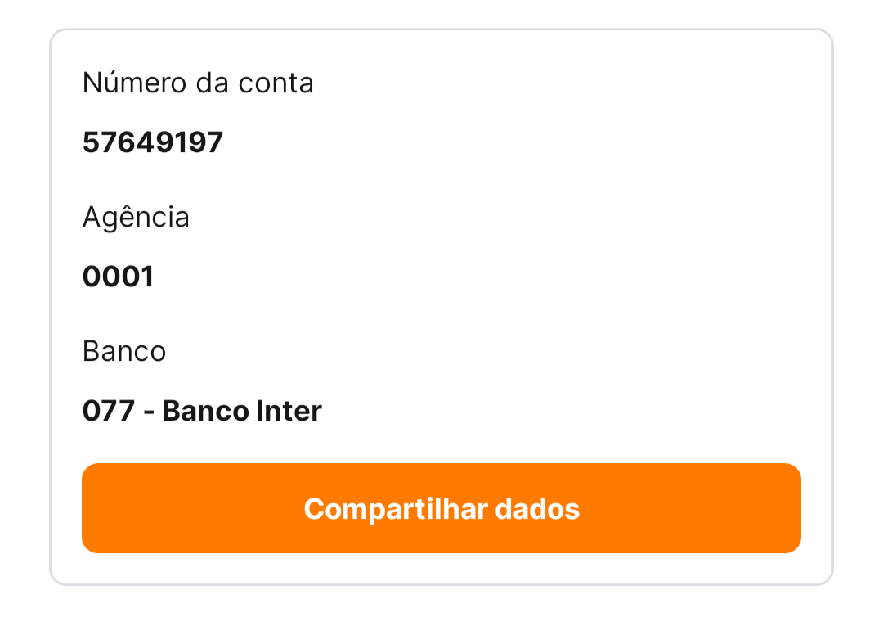883x635 pixels.
Task: Click bank code 077
Action: [x=108, y=411]
